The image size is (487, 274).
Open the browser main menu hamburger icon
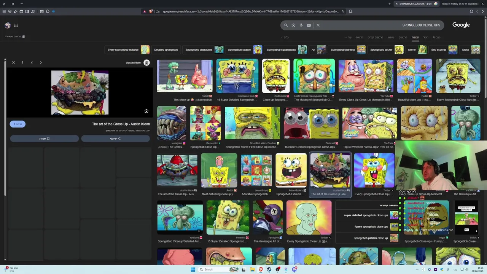point(4,11)
